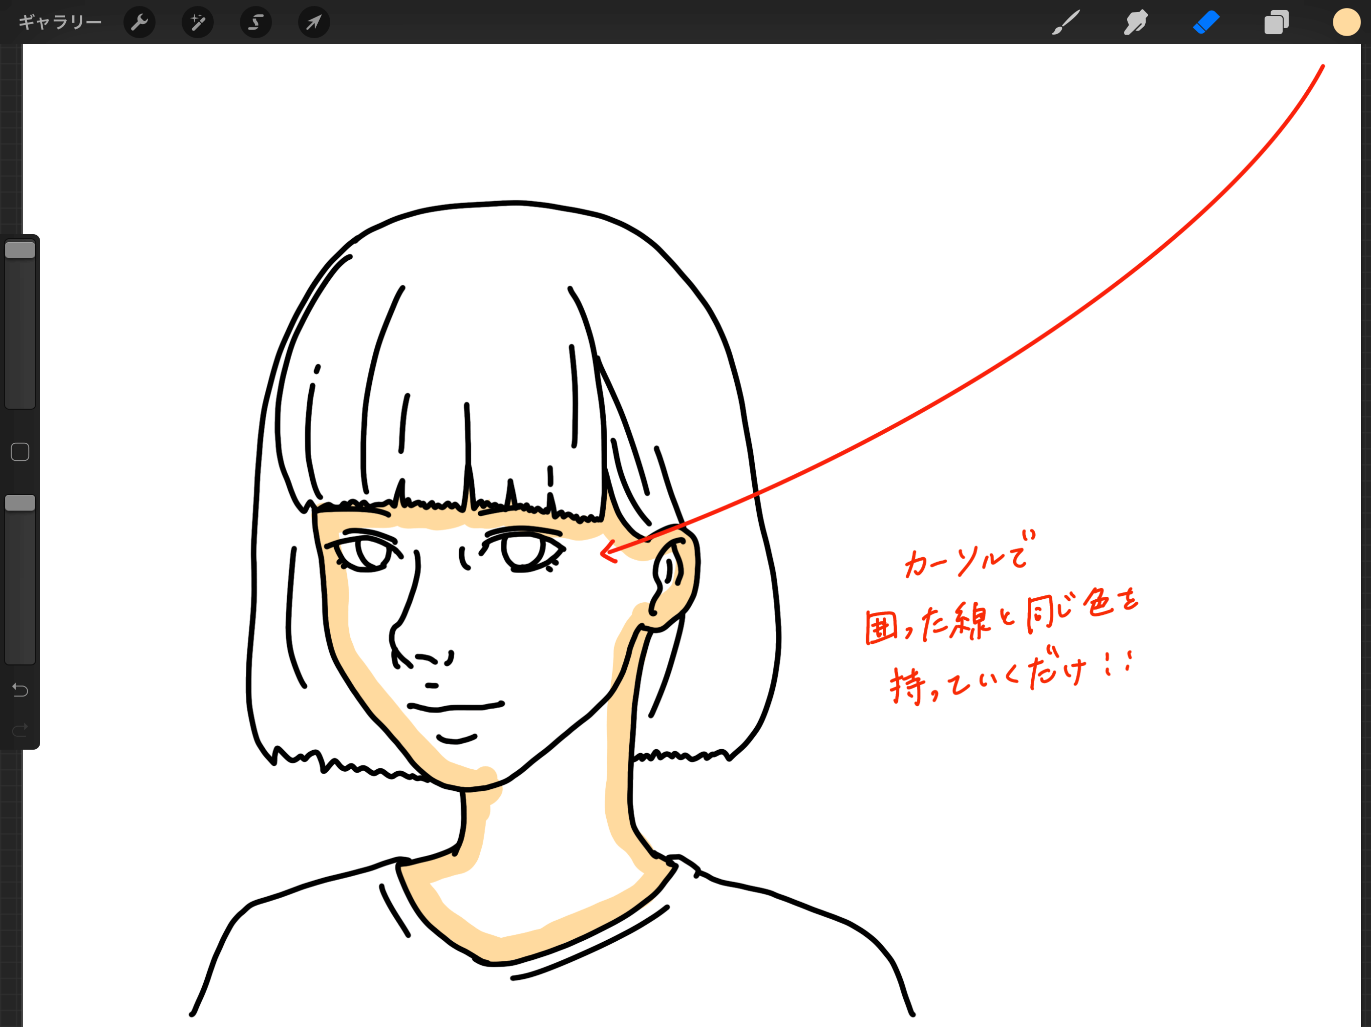1371x1027 pixels.
Task: Activate the Selection S-shaped tool
Action: tap(256, 22)
